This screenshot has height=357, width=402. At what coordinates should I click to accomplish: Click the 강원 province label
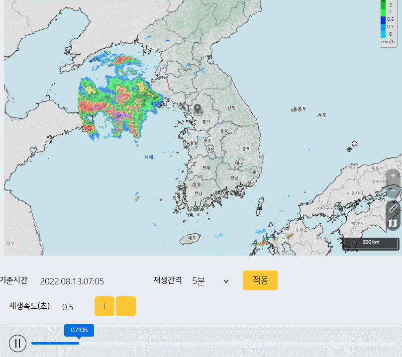point(231,107)
